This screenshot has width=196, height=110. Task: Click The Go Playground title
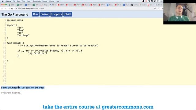(x=15, y=14)
